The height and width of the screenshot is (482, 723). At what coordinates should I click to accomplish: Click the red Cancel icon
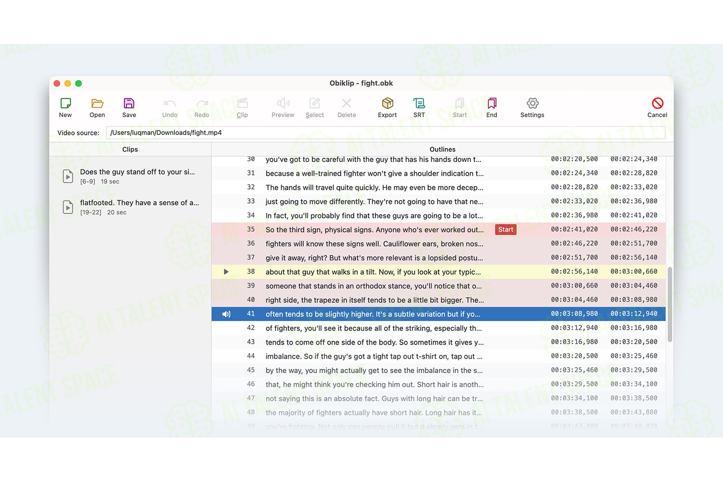point(657,103)
